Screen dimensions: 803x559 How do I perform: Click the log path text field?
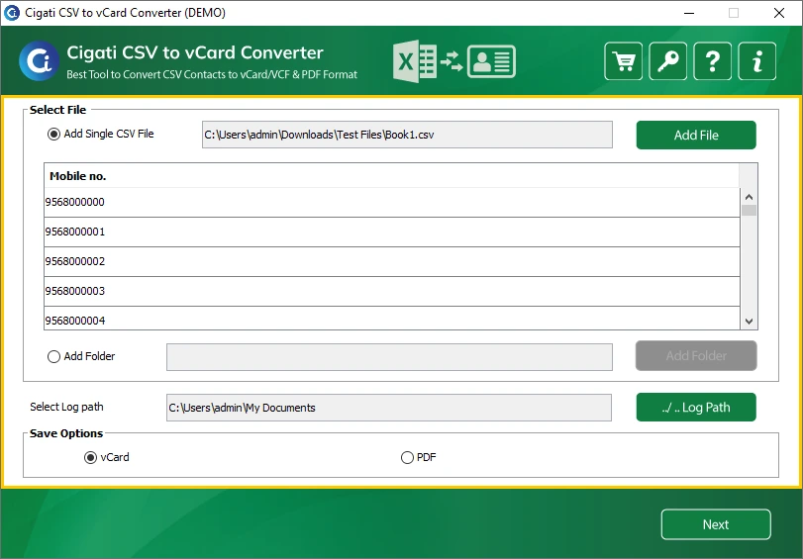click(x=389, y=408)
